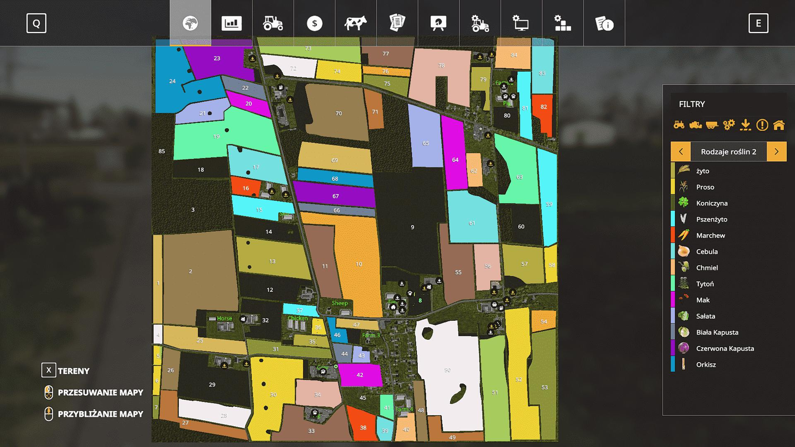
Task: Open the finances dollar icon page
Action: (314, 23)
